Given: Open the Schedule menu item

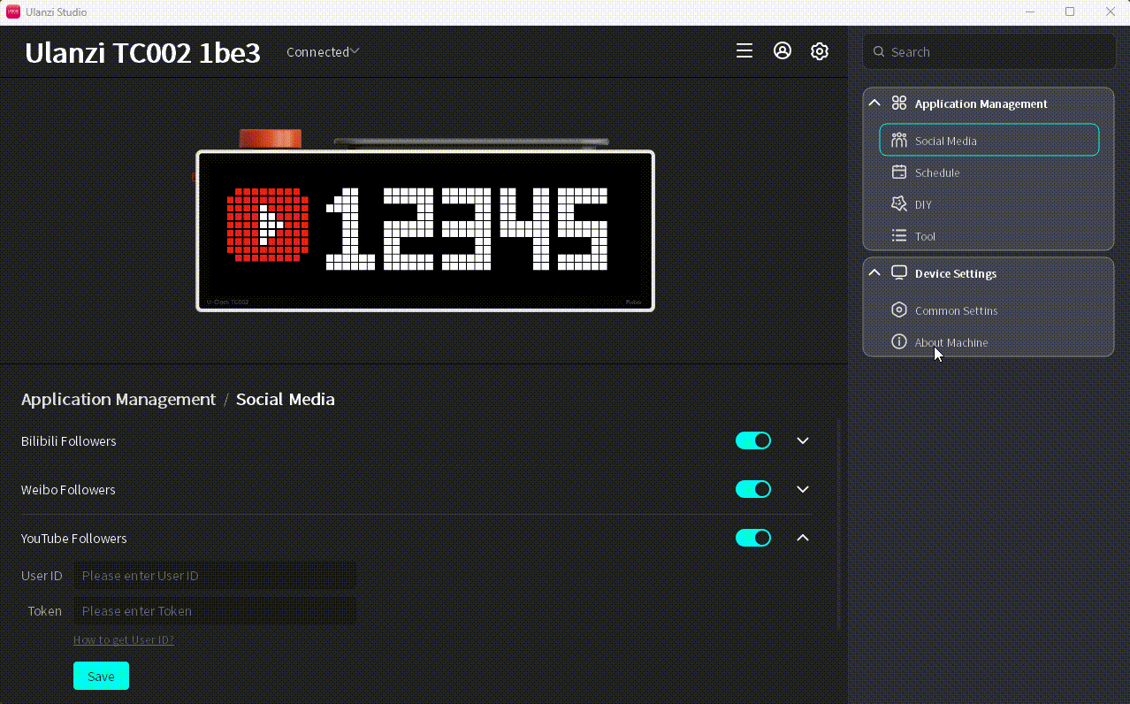Looking at the screenshot, I should pos(989,172).
